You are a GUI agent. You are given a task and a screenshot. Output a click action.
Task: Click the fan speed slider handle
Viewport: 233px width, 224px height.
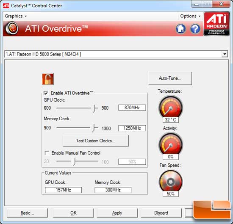pyautogui.click(x=74, y=162)
